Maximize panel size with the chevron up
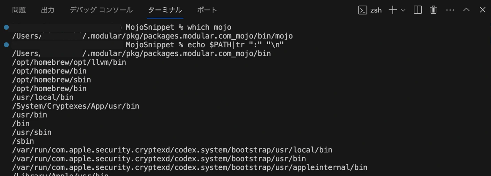The width and height of the screenshot is (491, 176). click(x=466, y=10)
